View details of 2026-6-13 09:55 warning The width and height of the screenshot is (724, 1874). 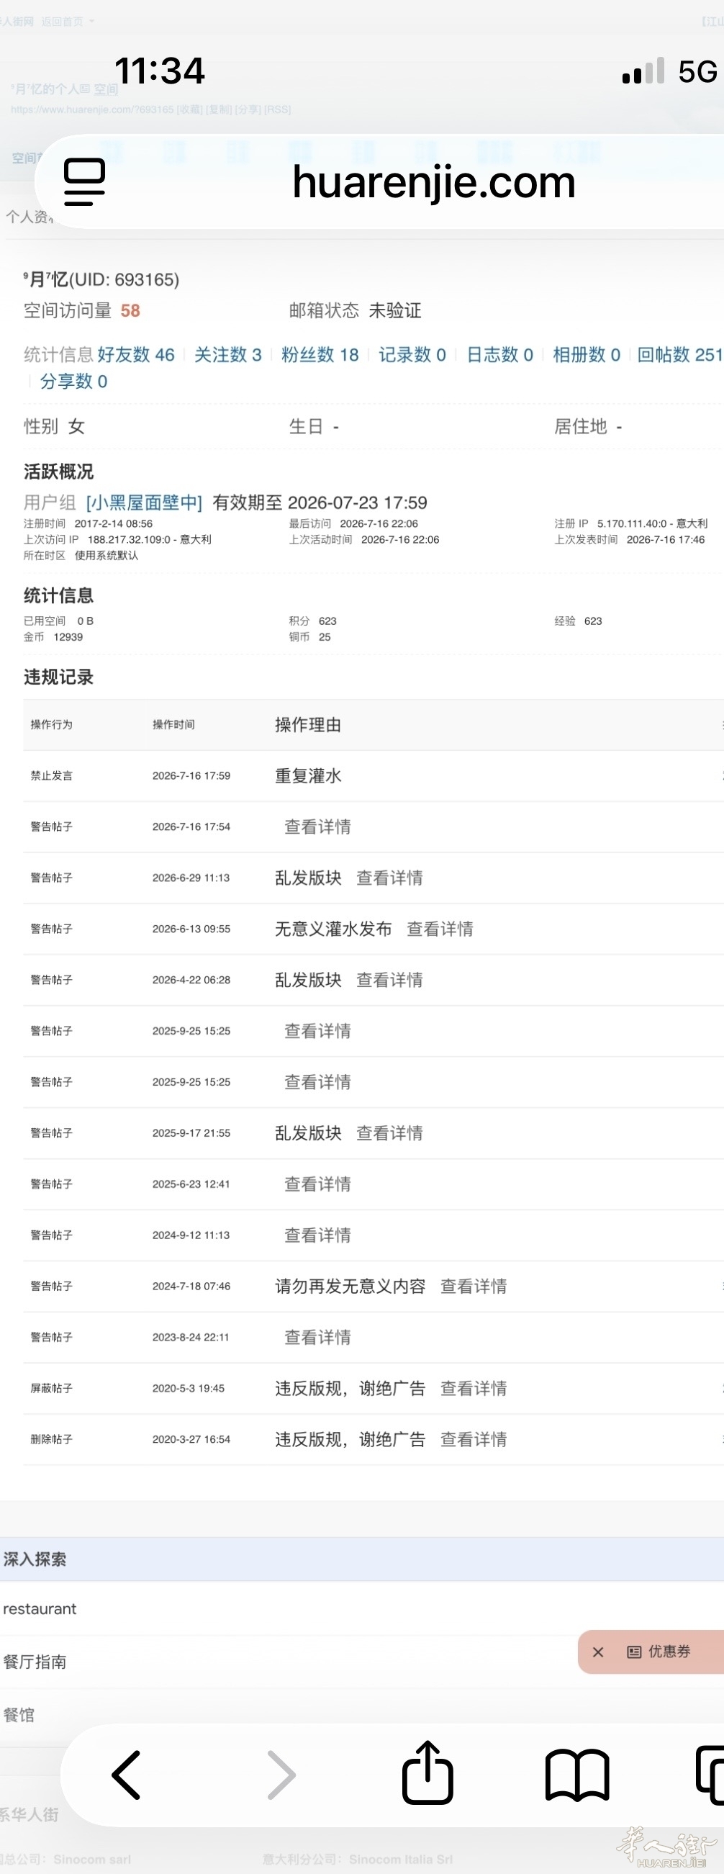pyautogui.click(x=440, y=928)
